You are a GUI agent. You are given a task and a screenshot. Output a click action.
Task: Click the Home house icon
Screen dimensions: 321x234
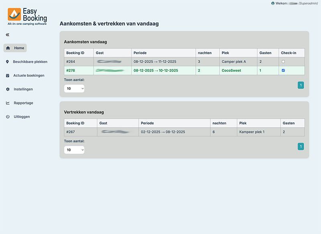tap(8, 48)
